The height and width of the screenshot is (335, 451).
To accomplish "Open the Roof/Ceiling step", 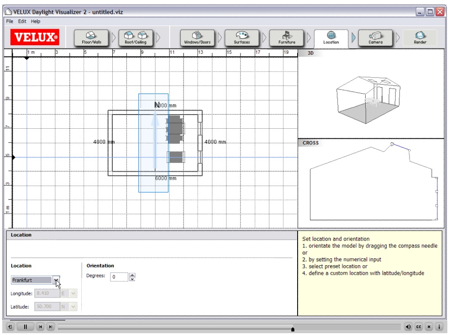I will pyautogui.click(x=136, y=38).
